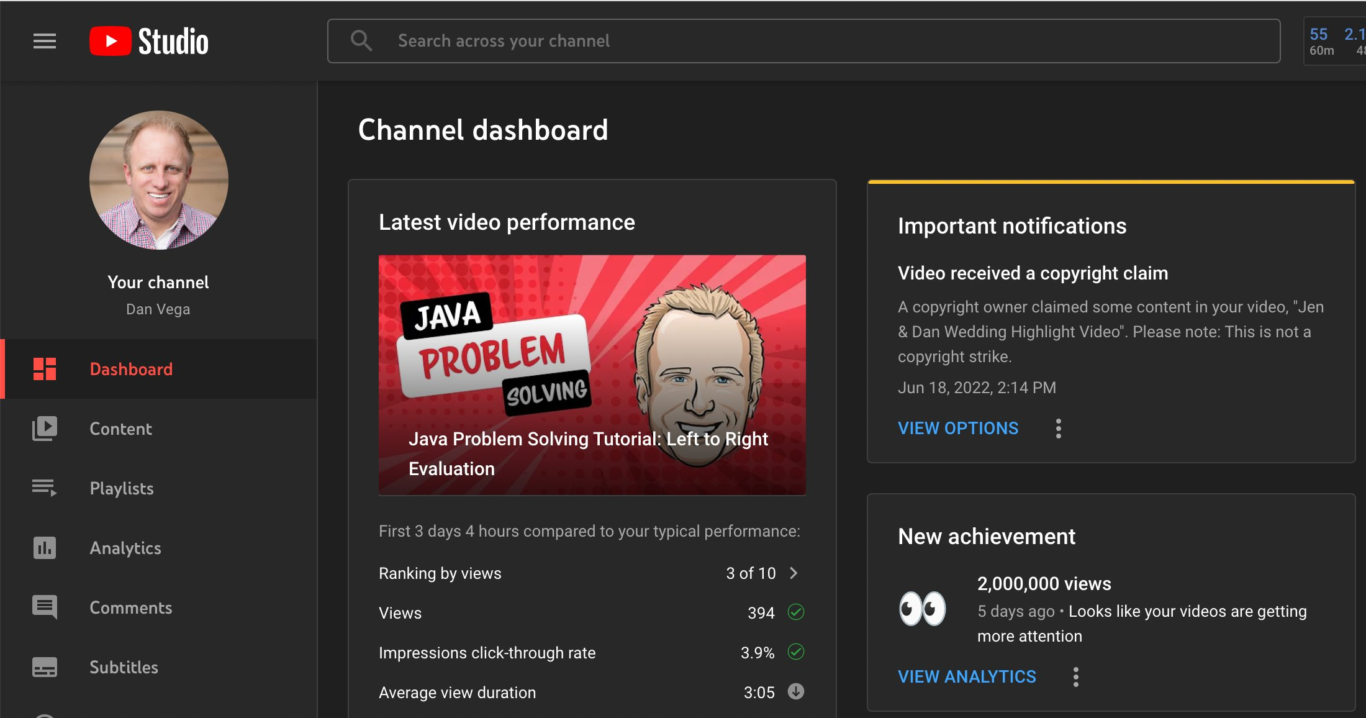Select the Subtitles sidebar icon
The image size is (1366, 718).
tap(44, 667)
